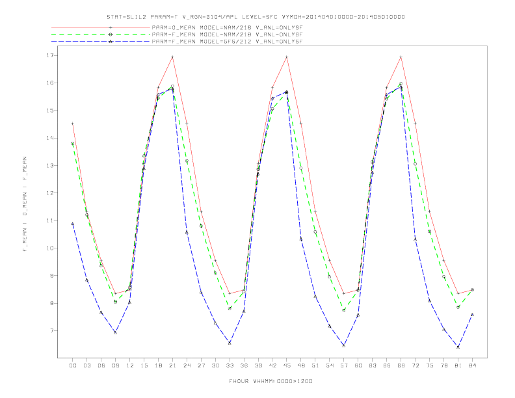Click the x-axis forecast hour label 00
This screenshot has height=398, width=515.
pos(73,365)
